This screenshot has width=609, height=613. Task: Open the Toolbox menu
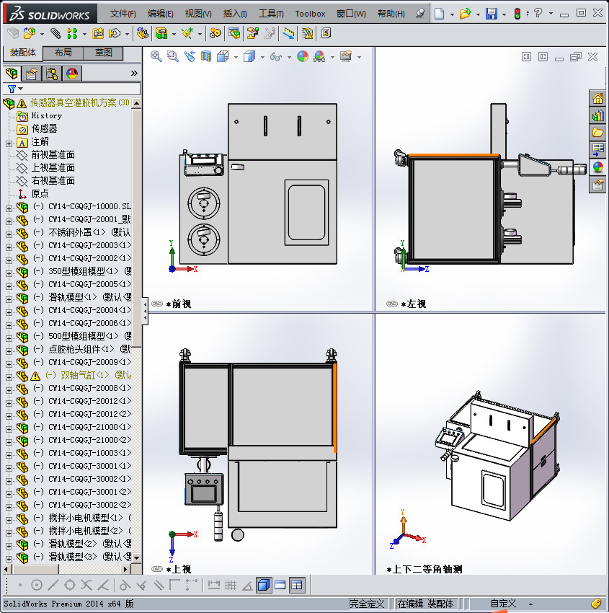click(310, 14)
